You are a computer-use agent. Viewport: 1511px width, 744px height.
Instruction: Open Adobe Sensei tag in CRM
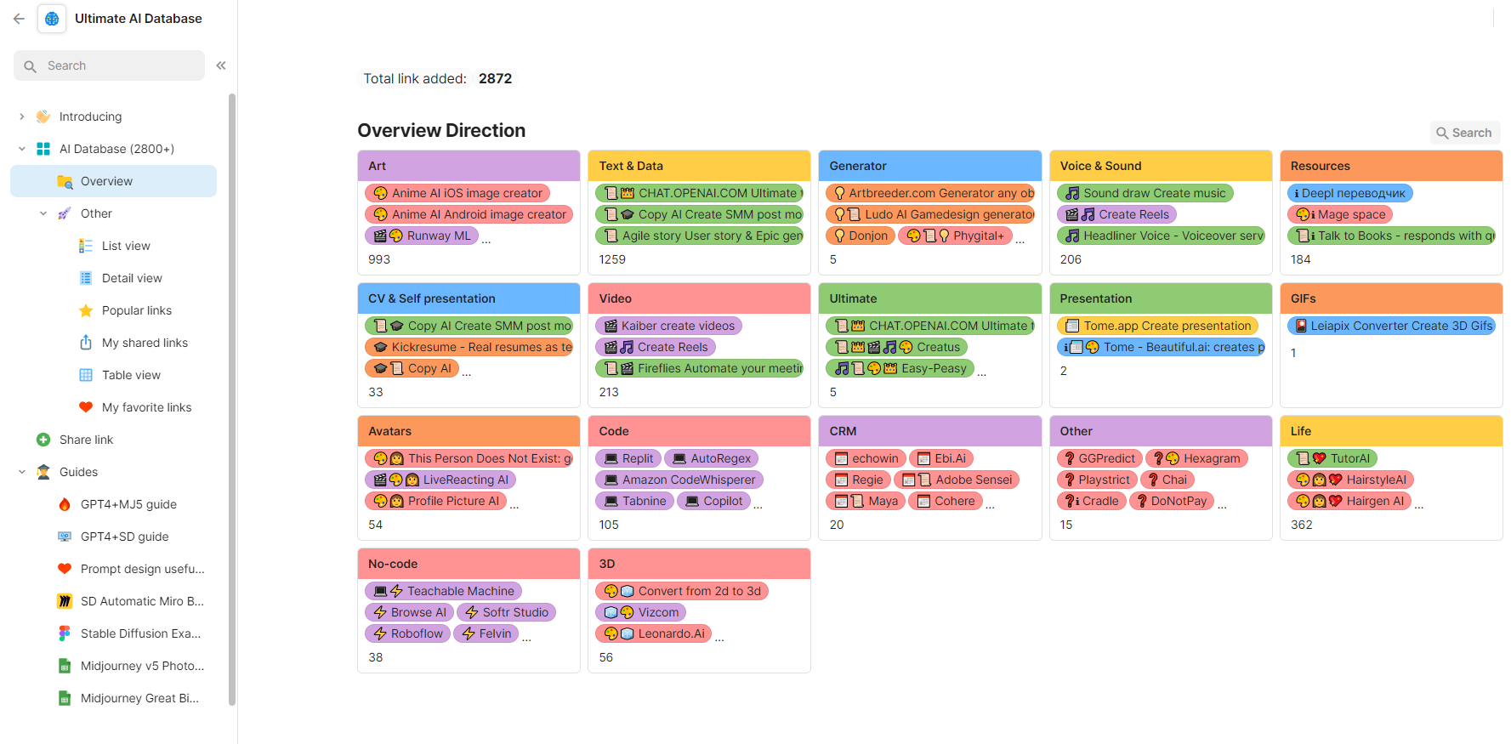pyautogui.click(x=957, y=480)
